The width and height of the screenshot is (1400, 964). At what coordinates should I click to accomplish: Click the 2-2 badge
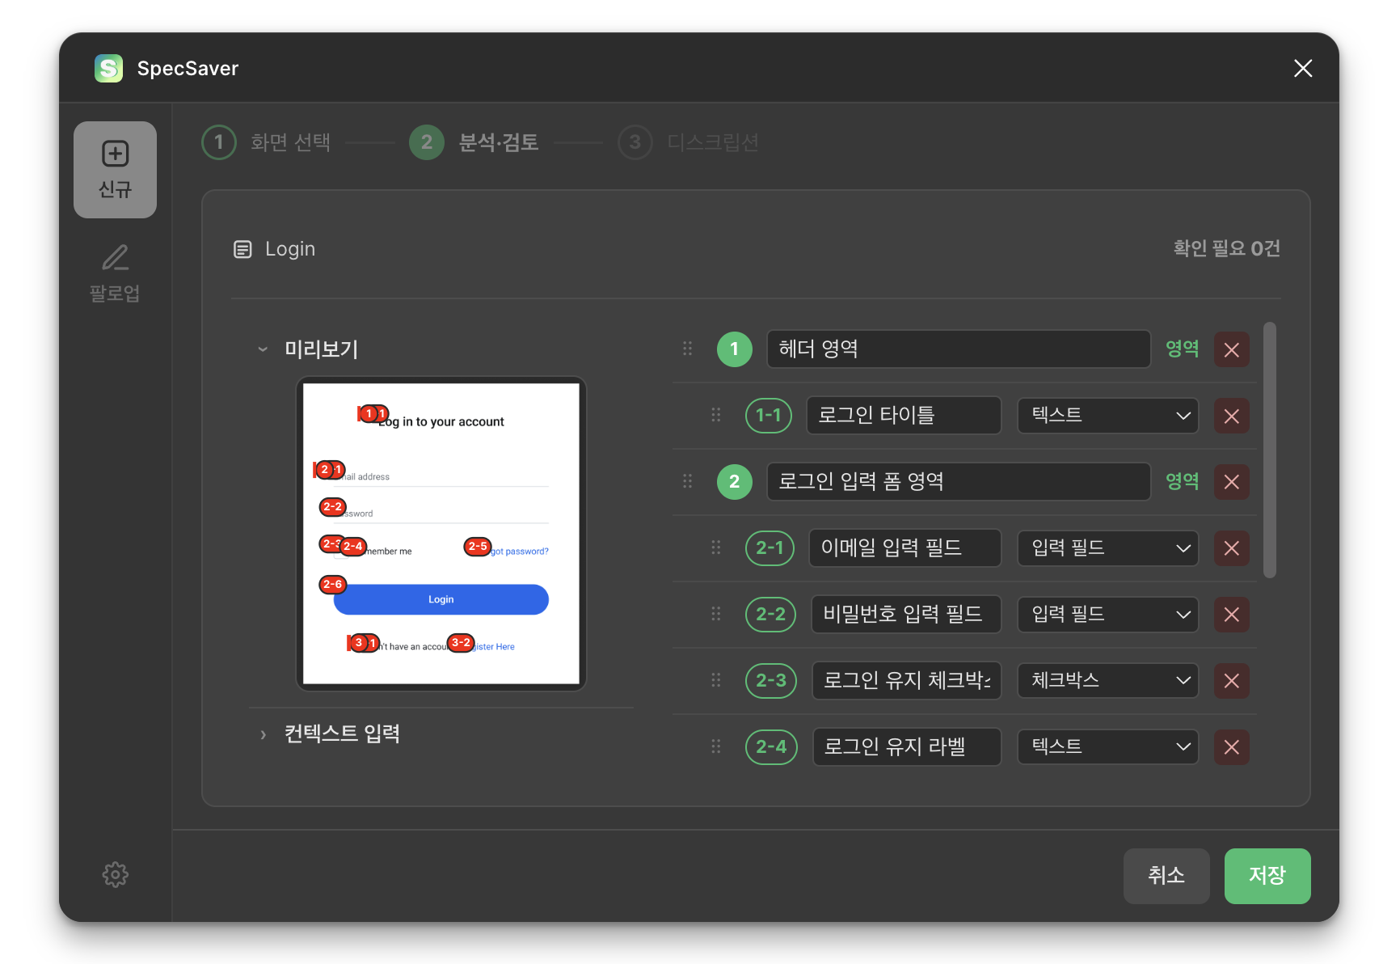pyautogui.click(x=771, y=615)
